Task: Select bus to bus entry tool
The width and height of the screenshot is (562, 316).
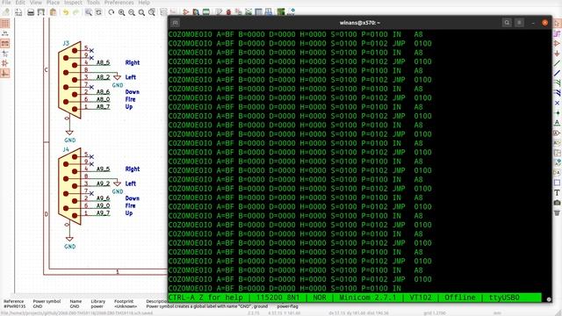Action: 557,93
